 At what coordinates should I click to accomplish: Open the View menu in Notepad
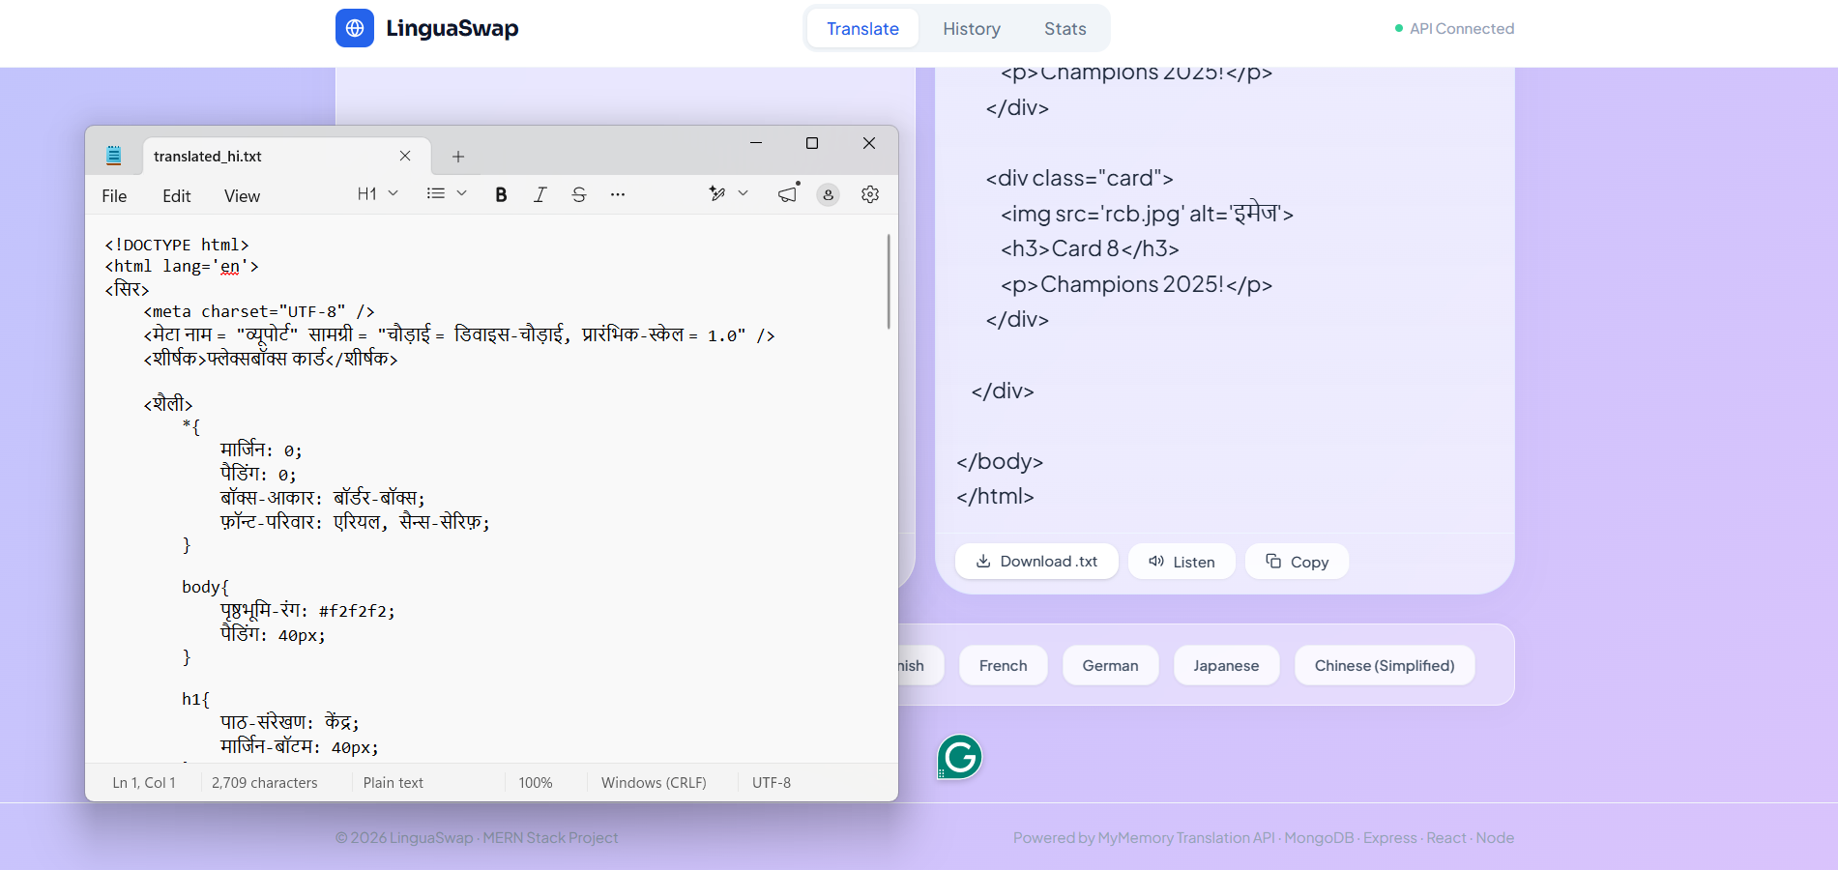[x=242, y=196]
